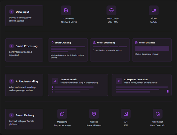Click the AI Response lightning icon

[119, 81]
